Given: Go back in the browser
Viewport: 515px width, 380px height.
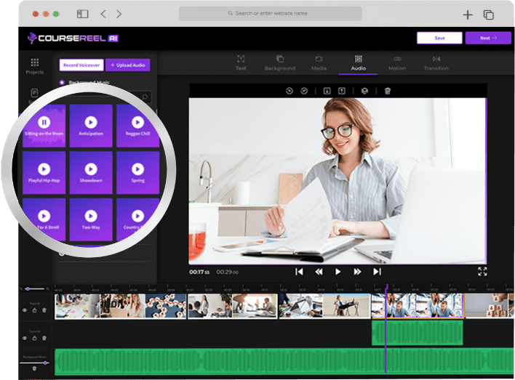Looking at the screenshot, I should click(x=103, y=14).
